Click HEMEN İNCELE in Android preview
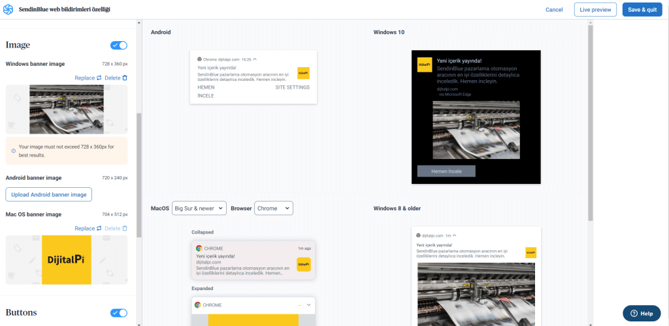 [206, 91]
